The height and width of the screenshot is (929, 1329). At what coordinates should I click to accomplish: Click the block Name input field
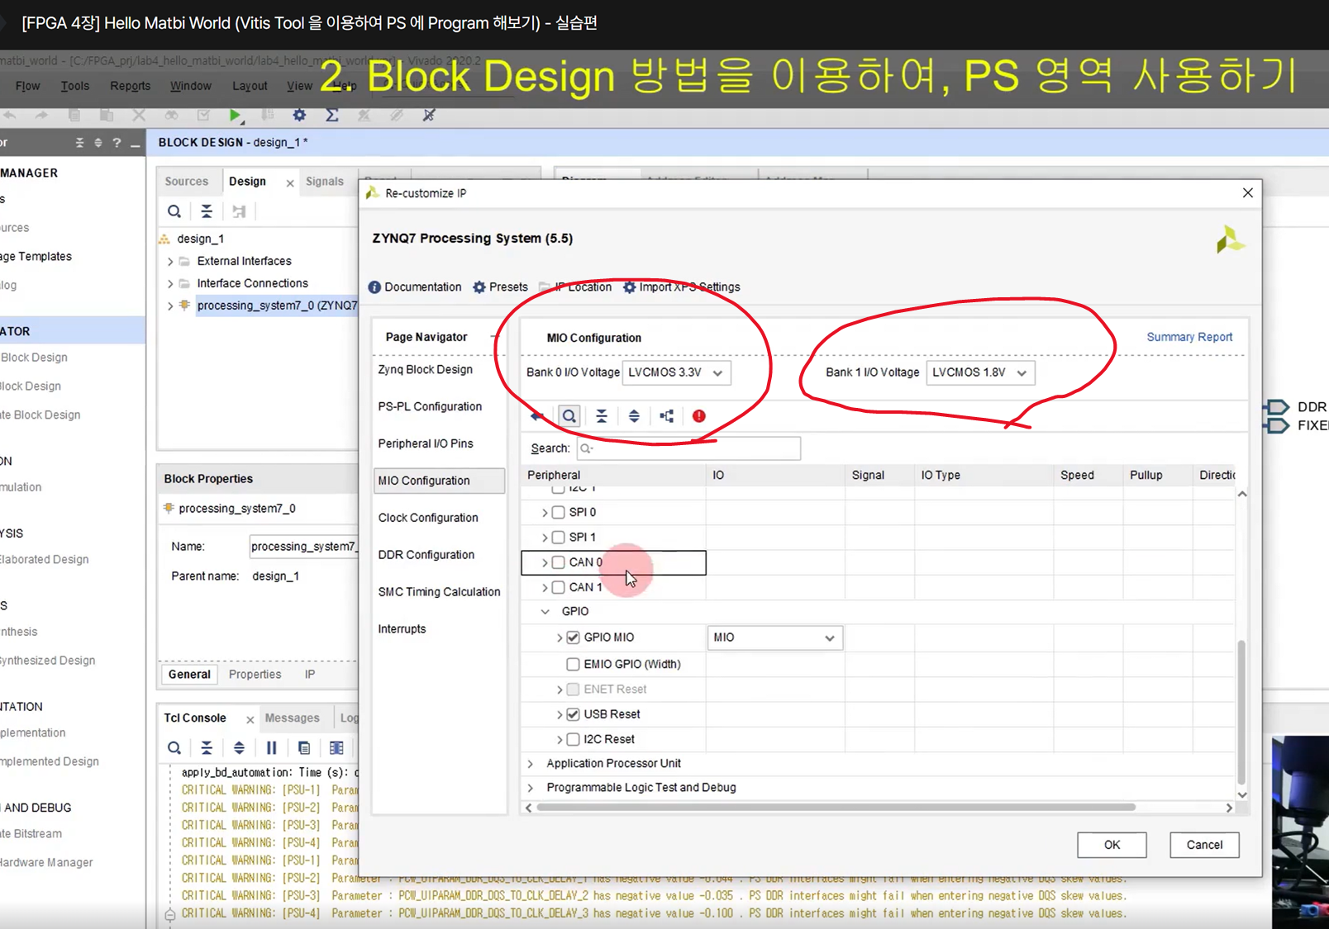[x=303, y=547]
